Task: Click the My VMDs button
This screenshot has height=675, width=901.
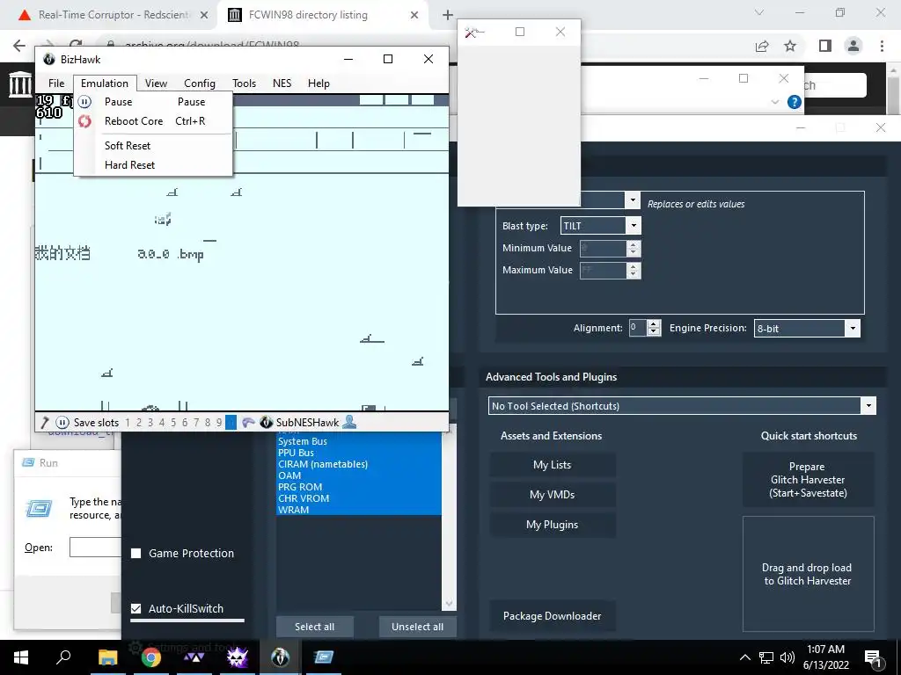Action: [x=553, y=495]
